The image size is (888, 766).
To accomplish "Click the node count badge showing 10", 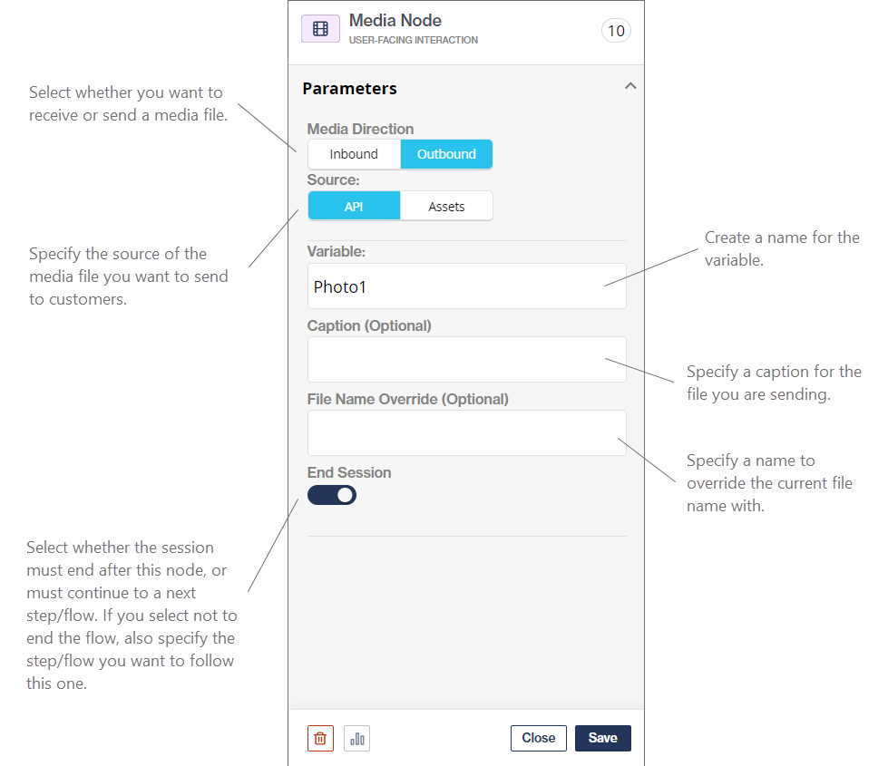I will point(616,30).
